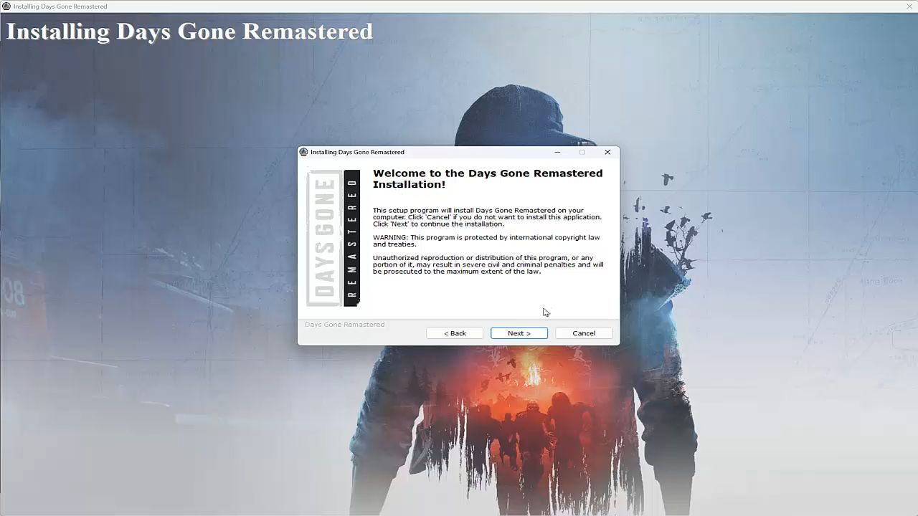This screenshot has width=918, height=516.
Task: Click the 'Installing Days Gone Remastered' large heading
Action: (x=189, y=32)
